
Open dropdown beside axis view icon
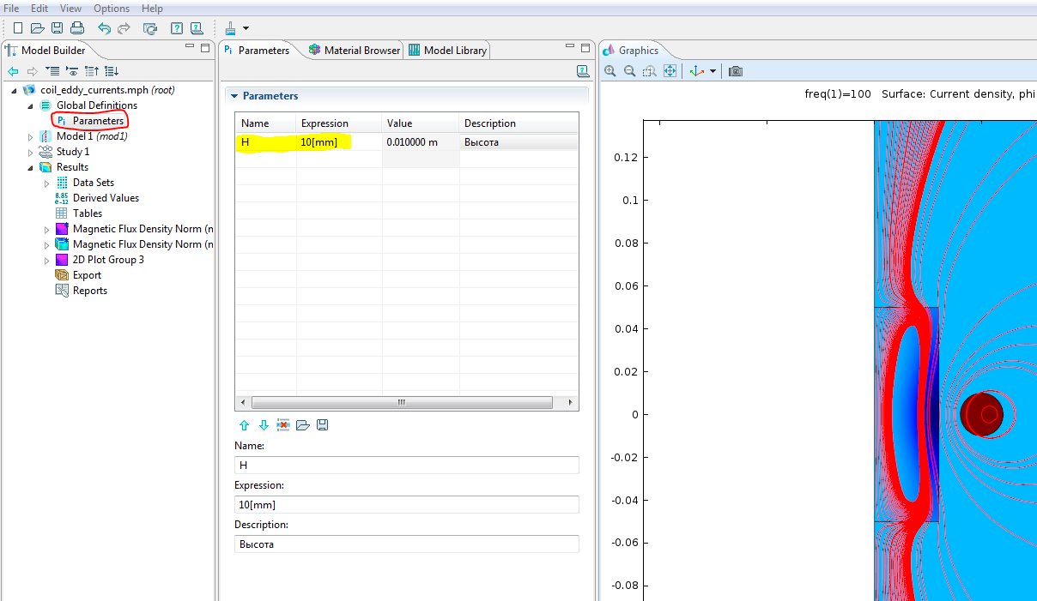pos(713,72)
